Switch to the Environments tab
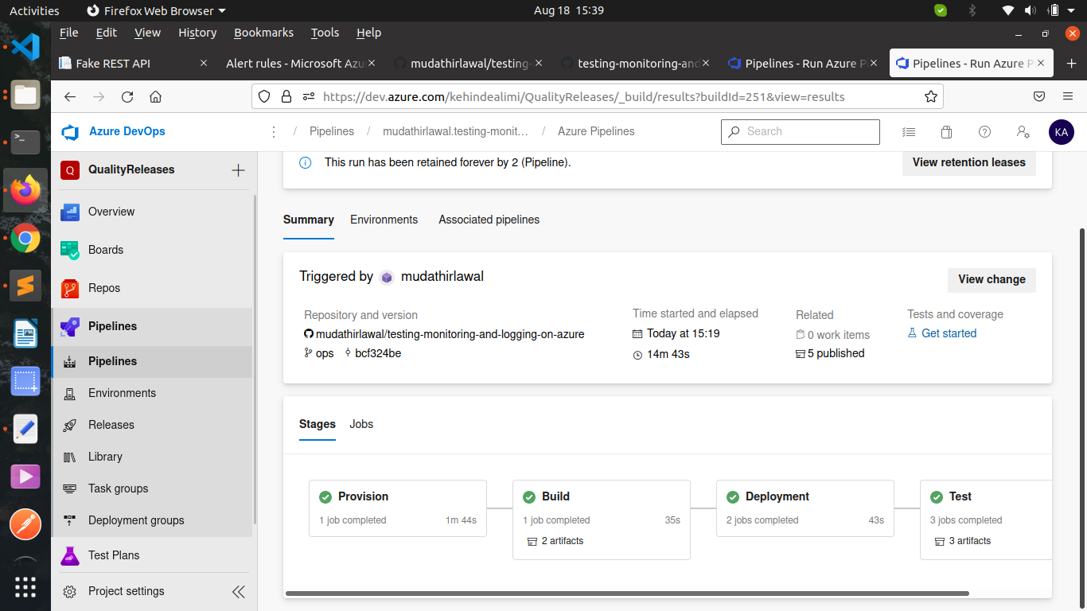The image size is (1087, 611). tap(384, 220)
